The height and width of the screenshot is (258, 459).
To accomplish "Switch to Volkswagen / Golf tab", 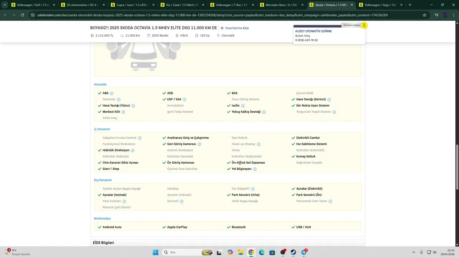I will [32, 5].
